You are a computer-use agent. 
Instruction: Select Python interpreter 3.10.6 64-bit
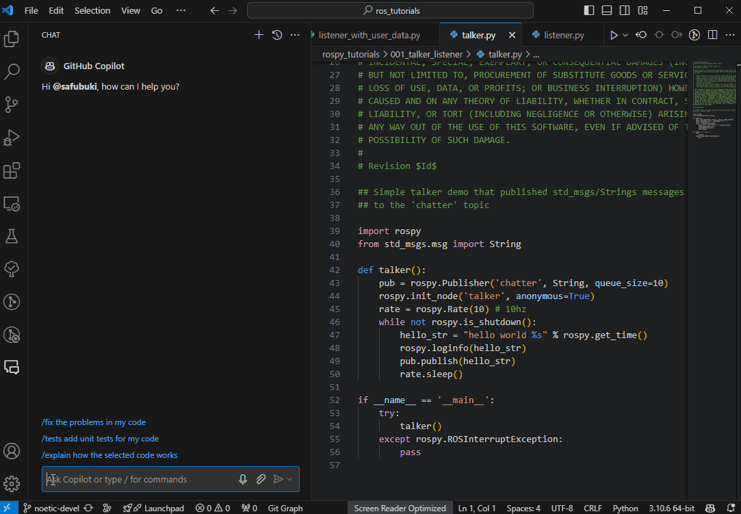click(671, 508)
